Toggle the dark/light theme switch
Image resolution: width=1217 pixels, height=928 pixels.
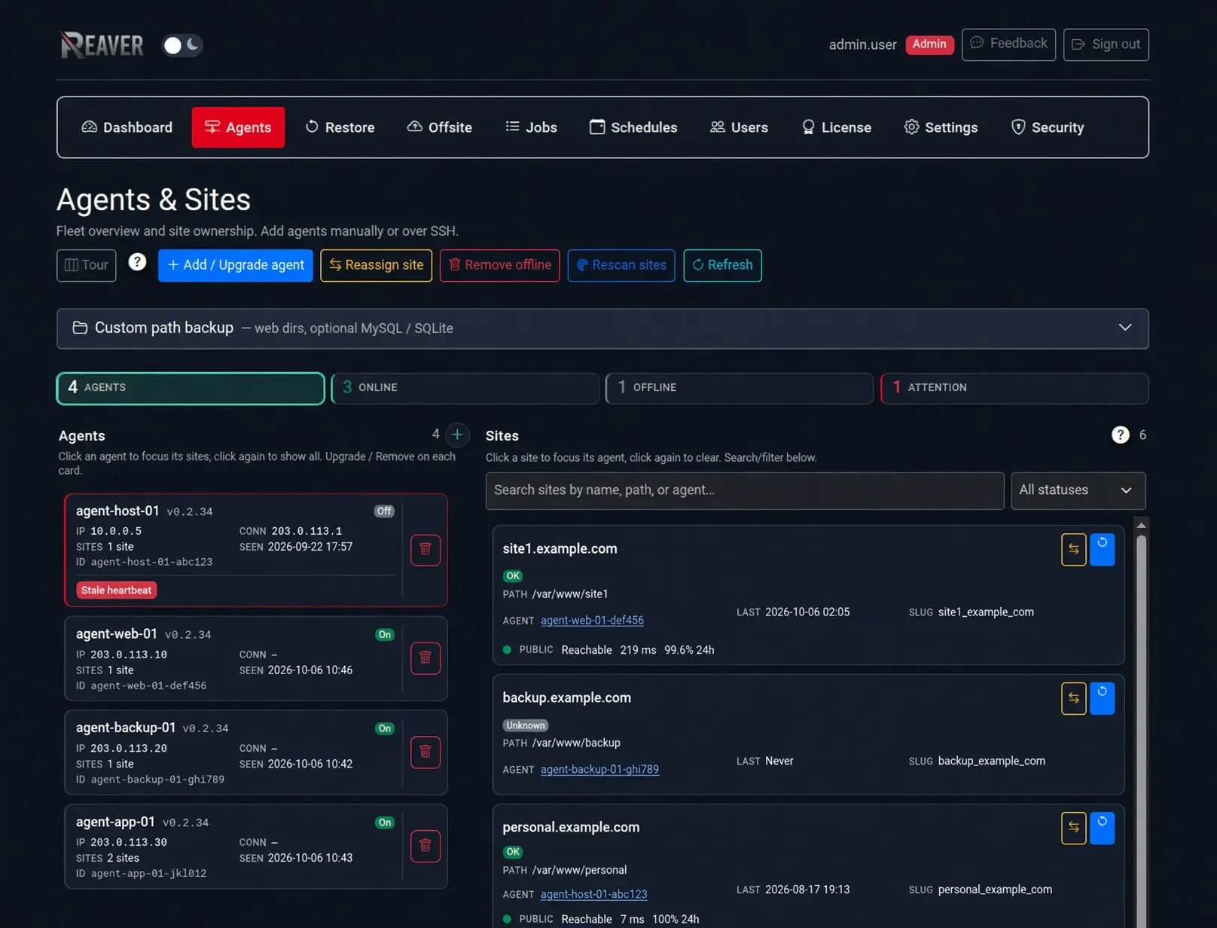click(182, 45)
